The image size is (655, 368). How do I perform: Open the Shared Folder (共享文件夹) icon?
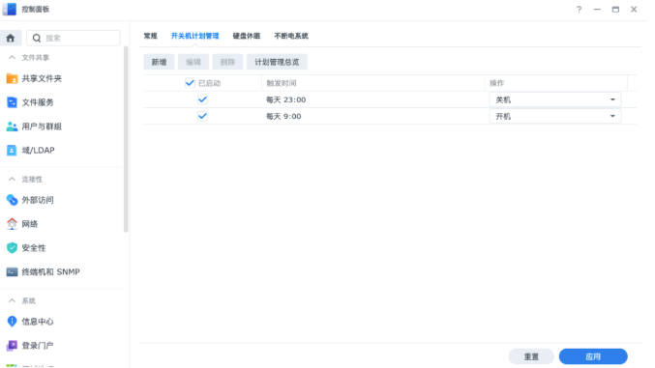pyautogui.click(x=12, y=78)
